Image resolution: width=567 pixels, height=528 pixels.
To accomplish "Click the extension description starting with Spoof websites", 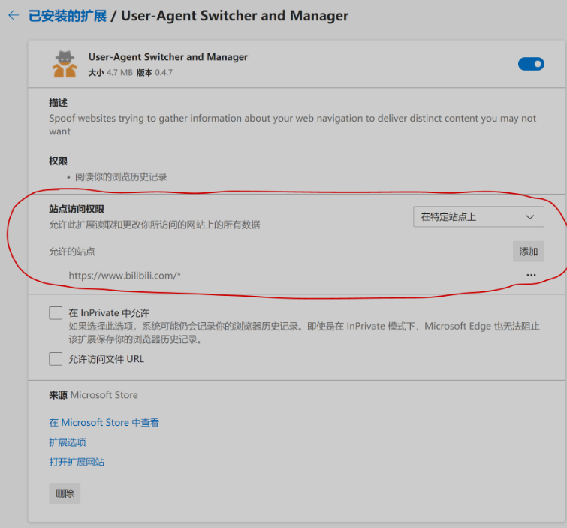I will tap(293, 125).
